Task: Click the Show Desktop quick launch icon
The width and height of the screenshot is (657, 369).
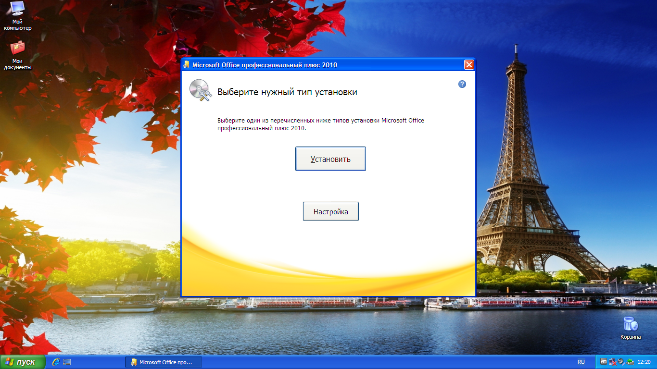Action: coord(67,362)
